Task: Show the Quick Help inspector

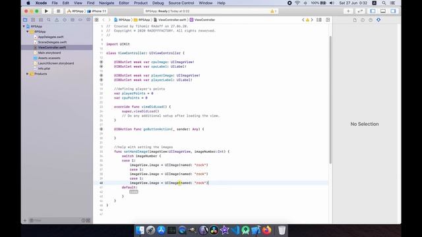Action: [x=371, y=20]
